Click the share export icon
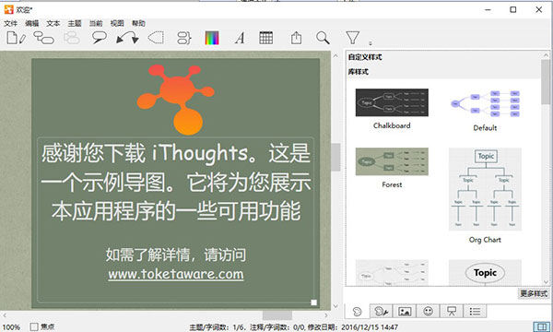Viewport: 553px width, 332px height. pos(296,38)
